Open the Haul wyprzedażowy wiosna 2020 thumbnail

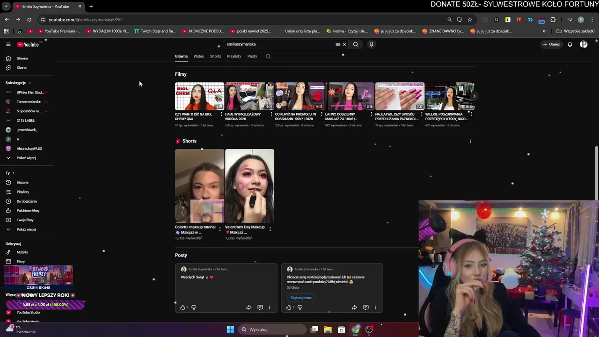click(x=249, y=96)
